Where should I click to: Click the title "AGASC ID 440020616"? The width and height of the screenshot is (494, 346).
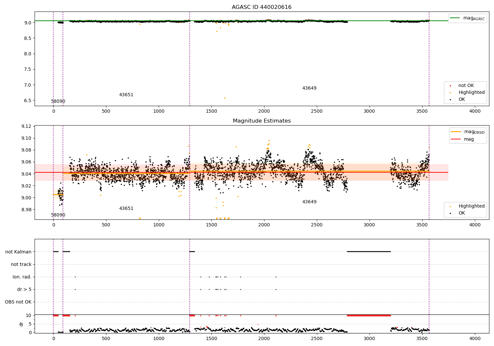pos(261,7)
